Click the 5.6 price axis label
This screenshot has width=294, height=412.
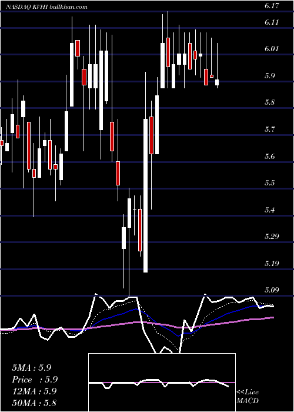(x=270, y=157)
